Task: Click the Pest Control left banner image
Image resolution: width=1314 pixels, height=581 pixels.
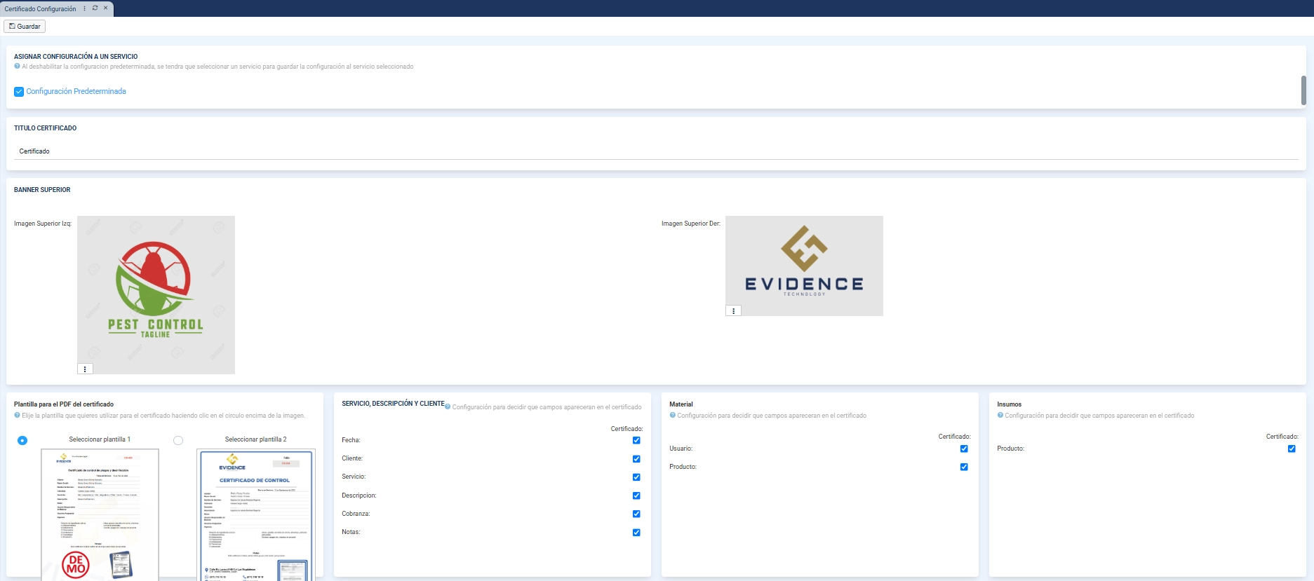Action: [x=156, y=295]
